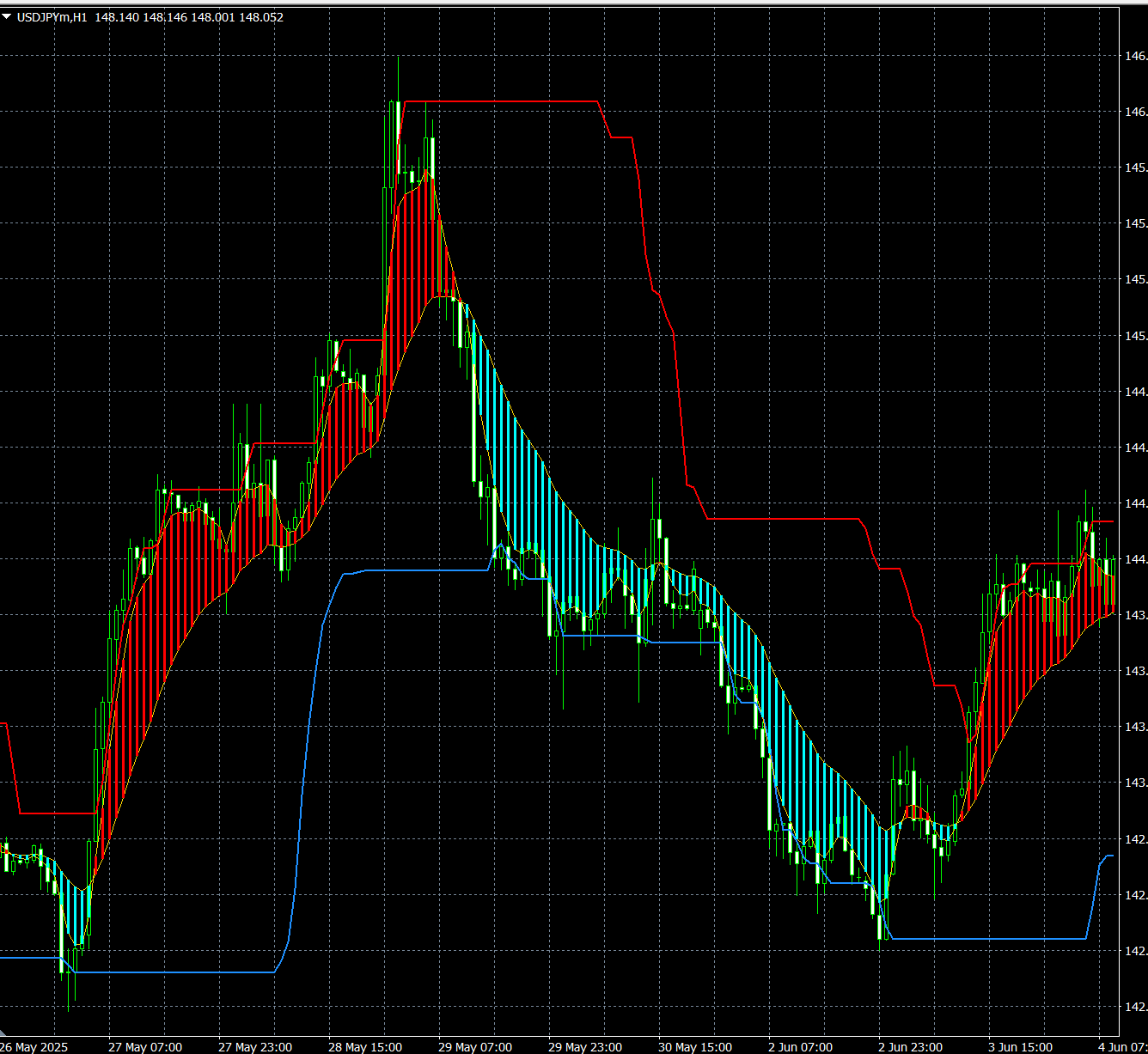Screen dimensions: 1148x1054
Task: Click the USDJPYm,H1 symbol label
Action: tap(52, 17)
